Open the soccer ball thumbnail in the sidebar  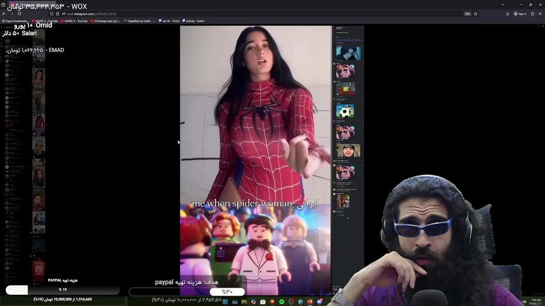click(345, 111)
